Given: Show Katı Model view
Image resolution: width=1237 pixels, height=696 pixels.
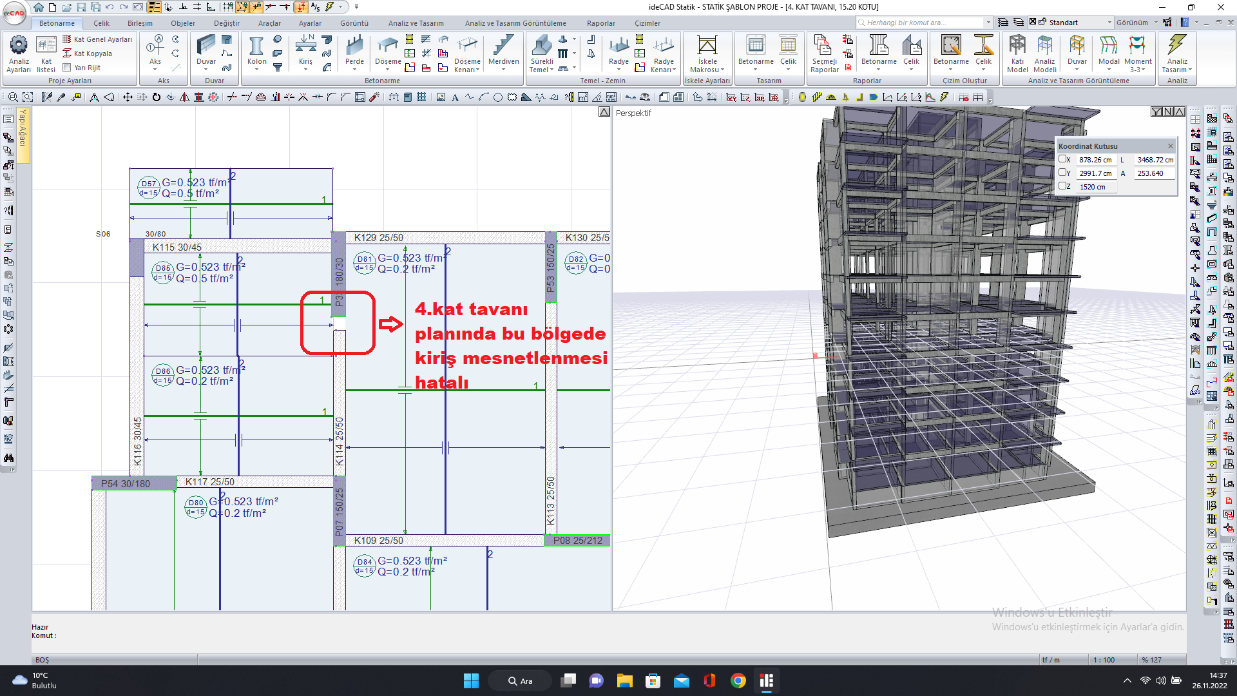Looking at the screenshot, I should pos(1017,53).
